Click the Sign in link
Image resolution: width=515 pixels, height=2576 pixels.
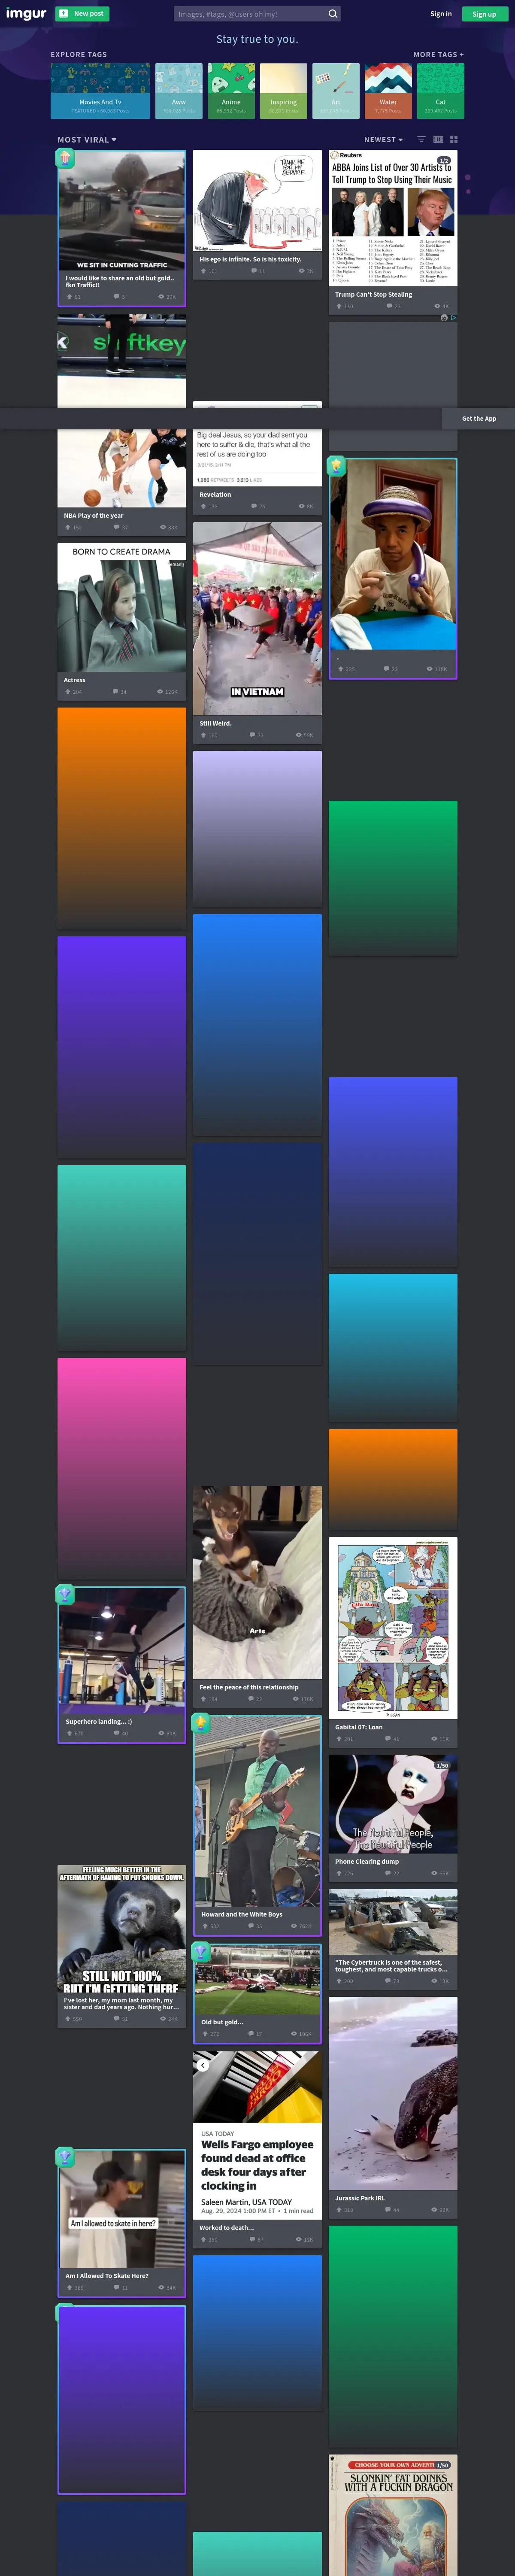pos(441,14)
